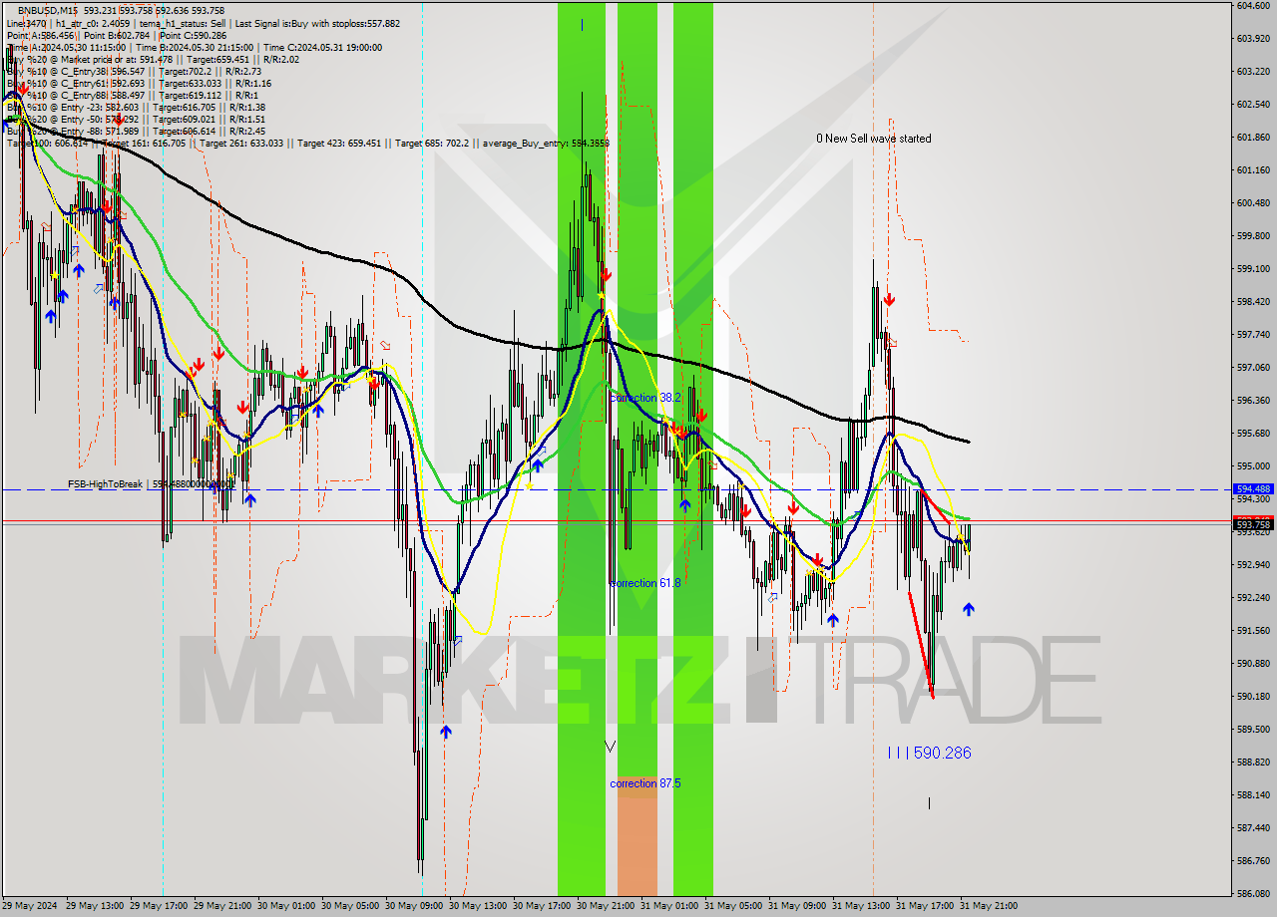Click the '29 May 17:00' time axis label
Image resolution: width=1277 pixels, height=917 pixels.
pos(159,906)
